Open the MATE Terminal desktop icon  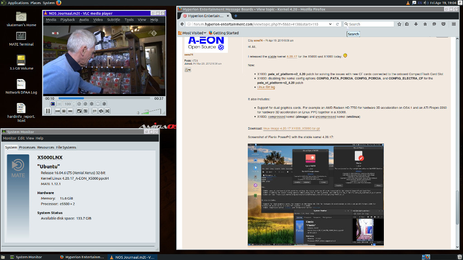(x=21, y=39)
